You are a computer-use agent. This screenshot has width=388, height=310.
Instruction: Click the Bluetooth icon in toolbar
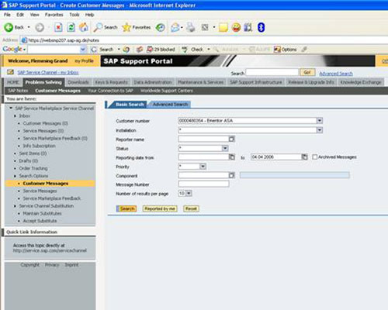pos(261,27)
